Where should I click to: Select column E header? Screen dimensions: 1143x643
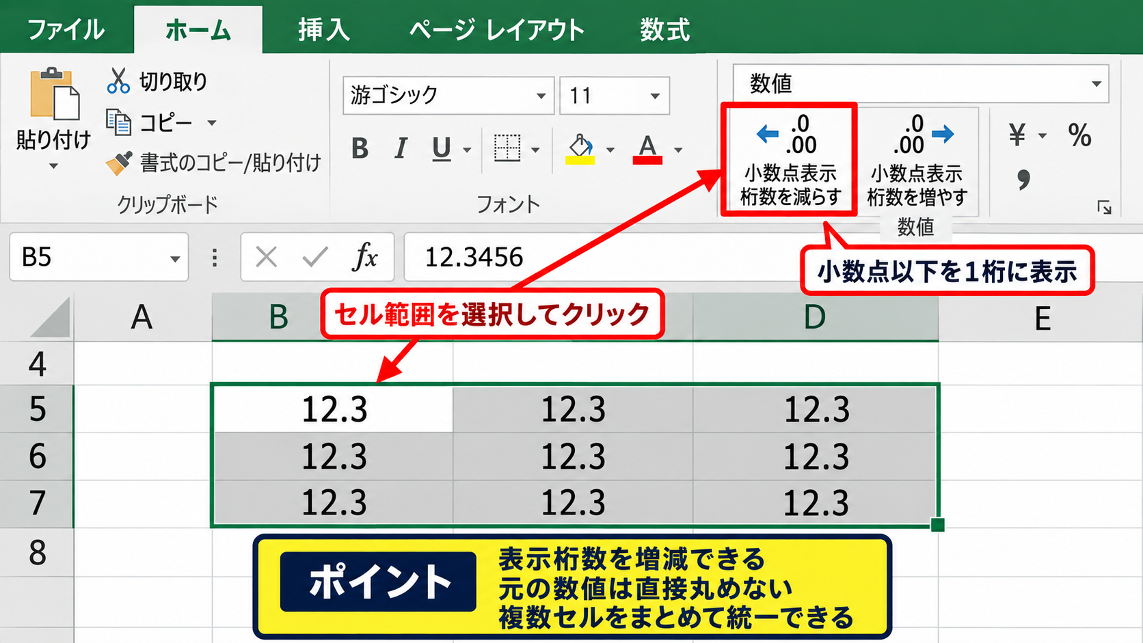coord(1042,317)
